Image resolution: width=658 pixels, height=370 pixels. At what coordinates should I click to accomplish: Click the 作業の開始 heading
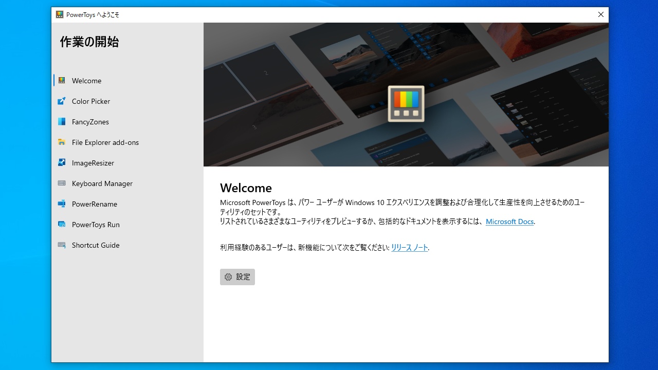coord(89,42)
